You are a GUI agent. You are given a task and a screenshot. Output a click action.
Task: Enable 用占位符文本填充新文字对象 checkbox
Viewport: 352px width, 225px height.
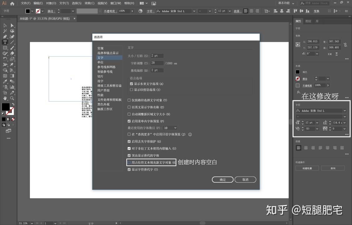129,162
